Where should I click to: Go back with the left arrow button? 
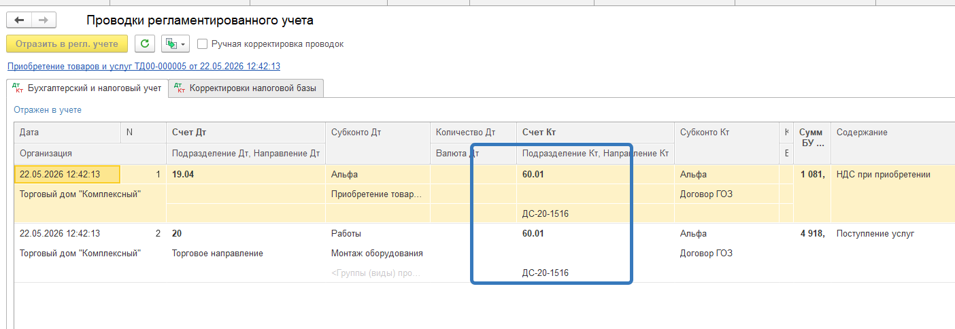(x=19, y=21)
